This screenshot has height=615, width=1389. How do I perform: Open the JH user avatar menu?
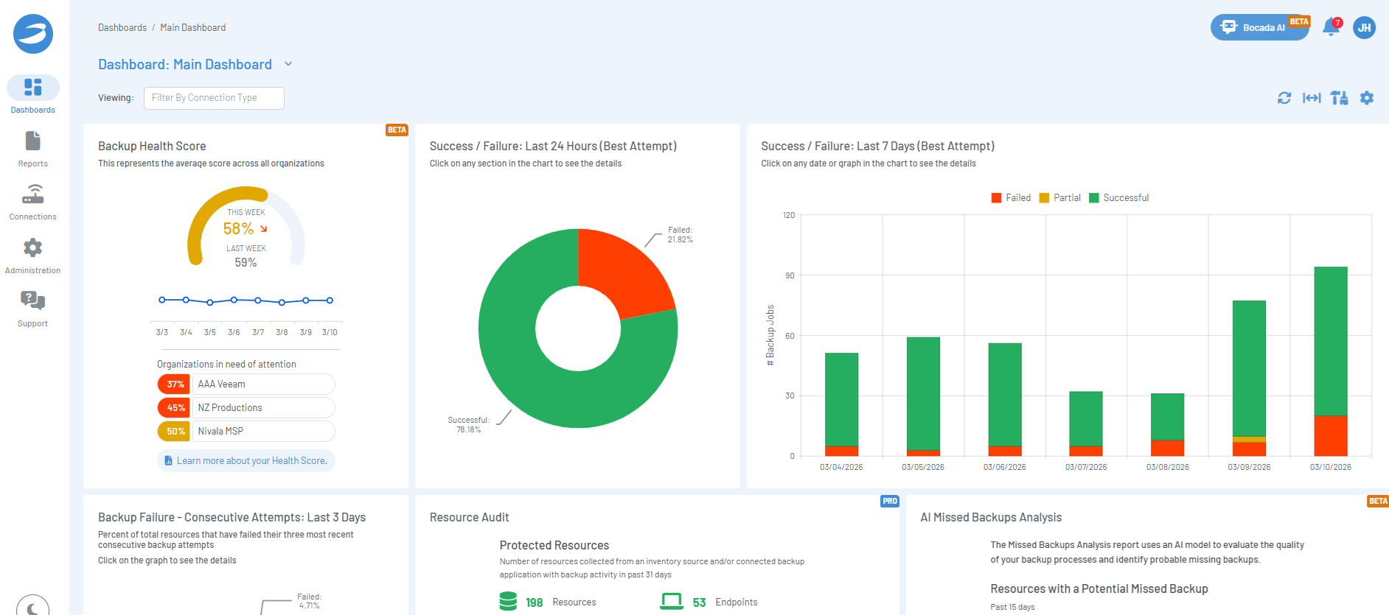tap(1364, 28)
